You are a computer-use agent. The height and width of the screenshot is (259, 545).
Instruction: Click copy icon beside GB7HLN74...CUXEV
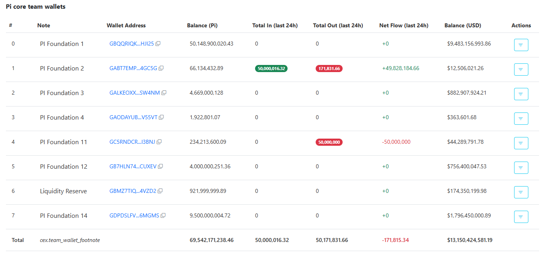[x=160, y=167]
